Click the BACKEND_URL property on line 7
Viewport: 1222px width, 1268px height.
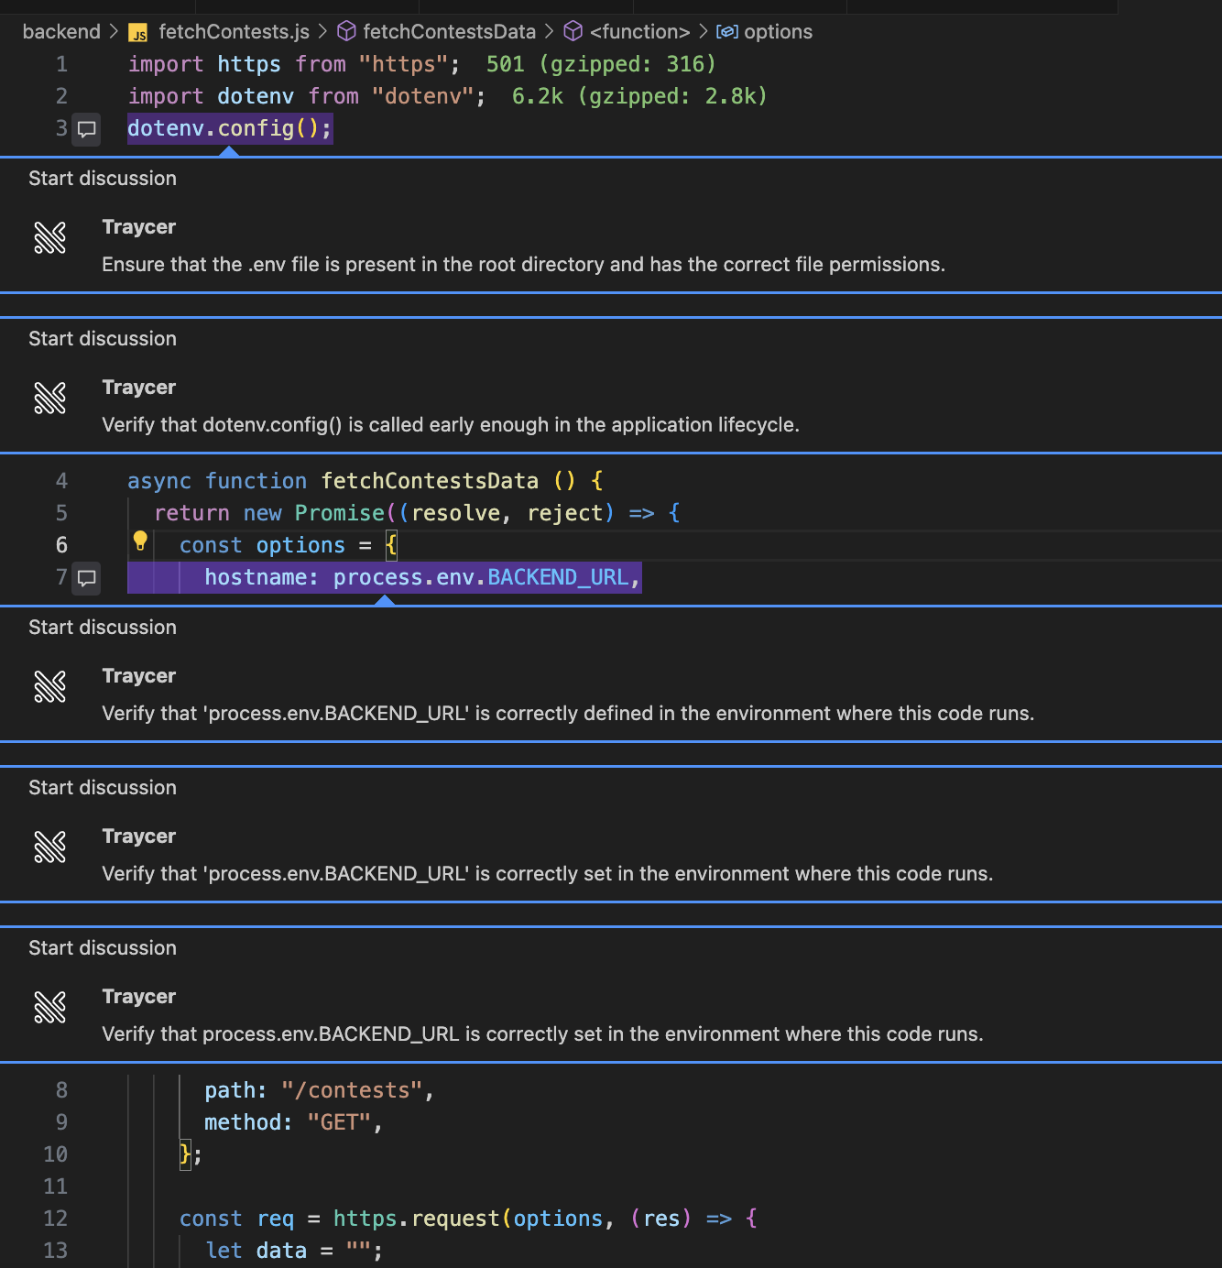tap(558, 577)
